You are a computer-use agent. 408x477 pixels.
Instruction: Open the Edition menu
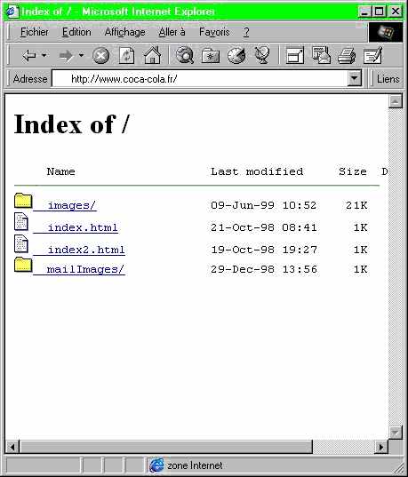[76, 32]
